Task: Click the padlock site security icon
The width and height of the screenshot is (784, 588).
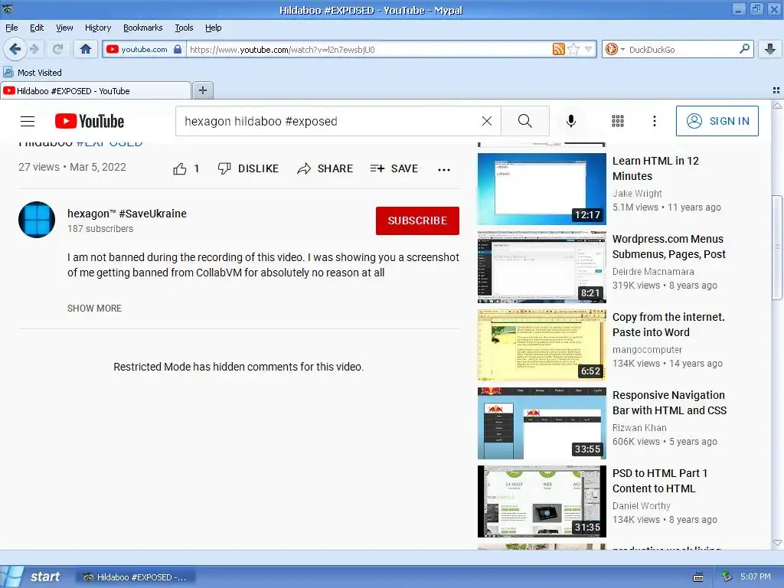Action: pyautogui.click(x=178, y=49)
